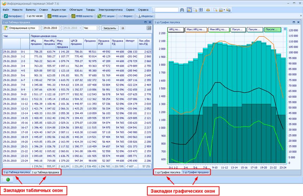Click the green status indicator in status bar
Screen dimensions: 303x196
click(8, 179)
